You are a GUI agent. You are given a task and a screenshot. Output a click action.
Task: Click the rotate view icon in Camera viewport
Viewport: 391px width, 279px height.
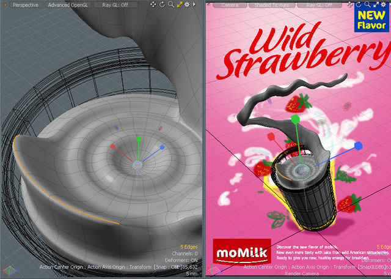359,4
